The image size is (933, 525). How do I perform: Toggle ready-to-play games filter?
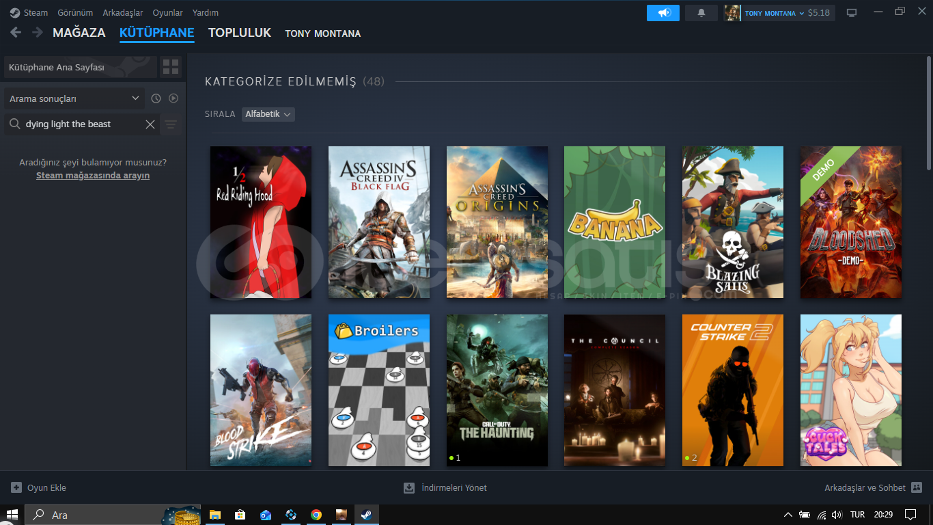tap(173, 98)
